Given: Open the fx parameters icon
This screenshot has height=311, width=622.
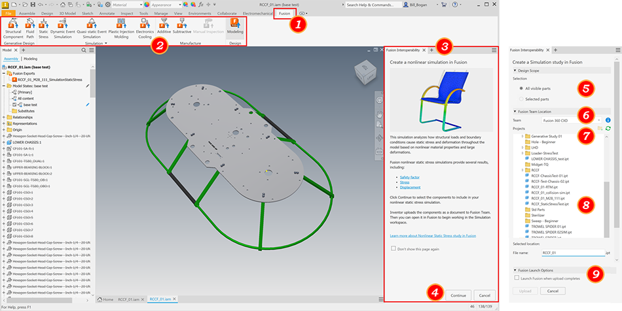Looking at the screenshot, I should click(201, 5).
